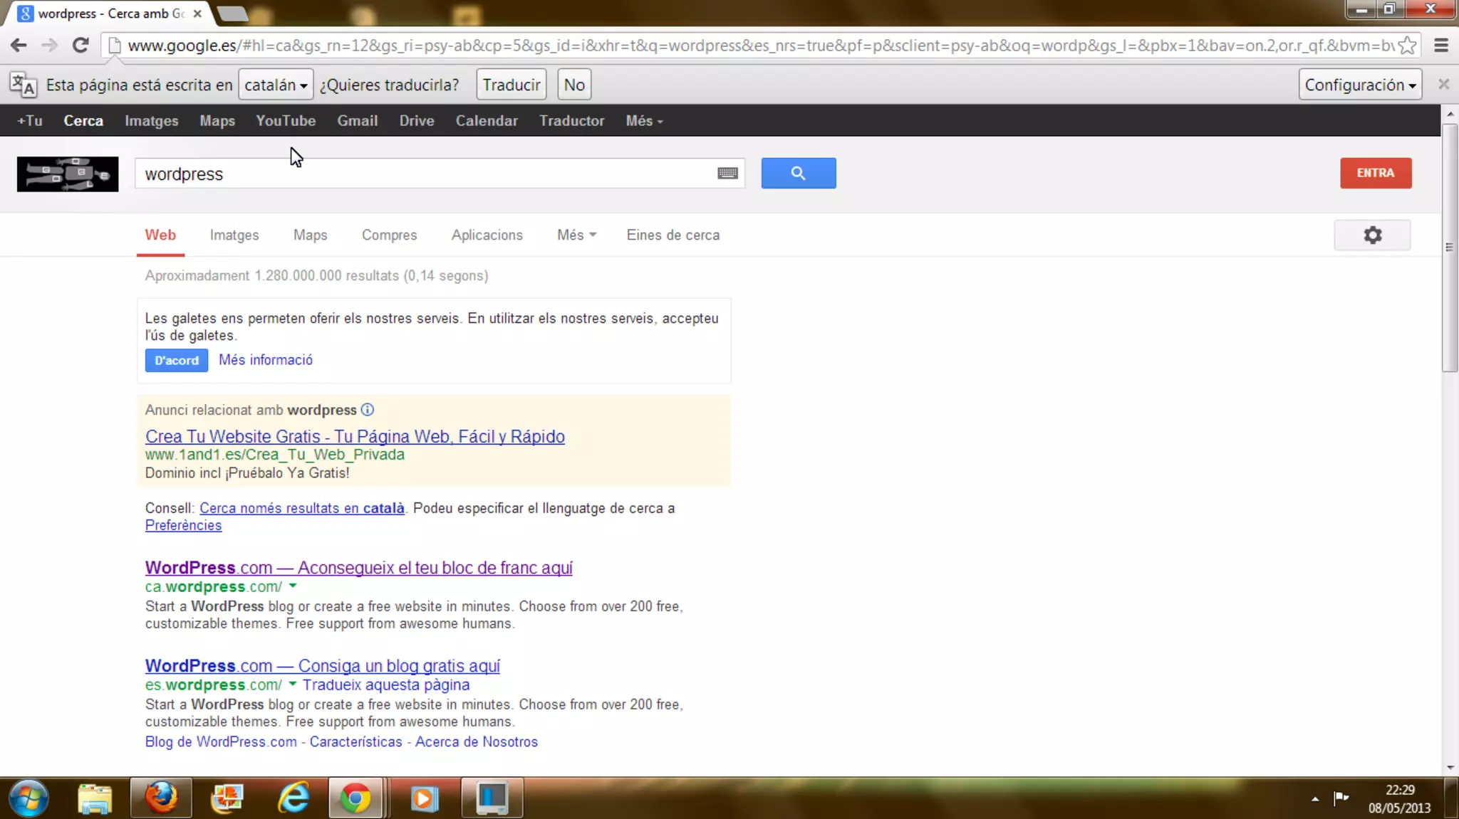Click the Traducir button
Screen dimensions: 1459x819
tap(511, 85)
